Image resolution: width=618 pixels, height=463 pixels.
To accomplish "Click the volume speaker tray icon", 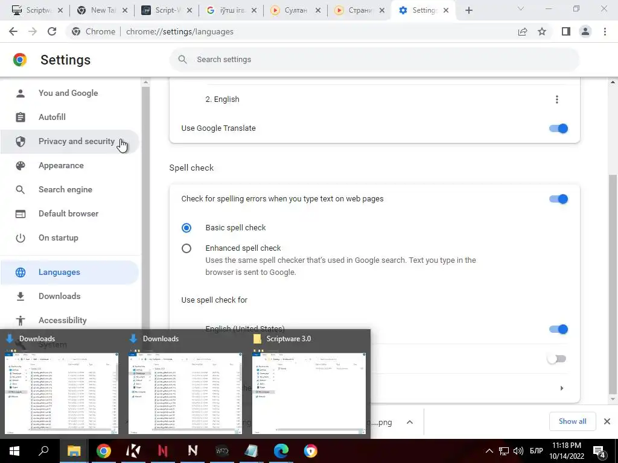I will pos(518,451).
